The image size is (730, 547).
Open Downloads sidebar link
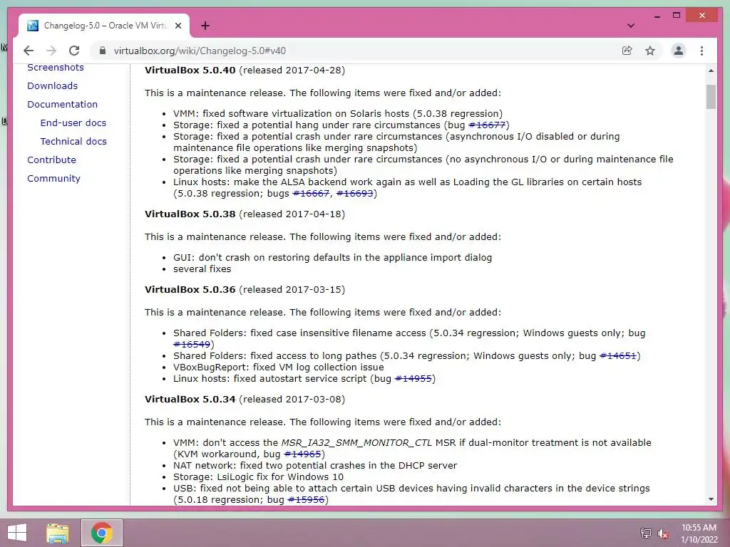(x=52, y=85)
